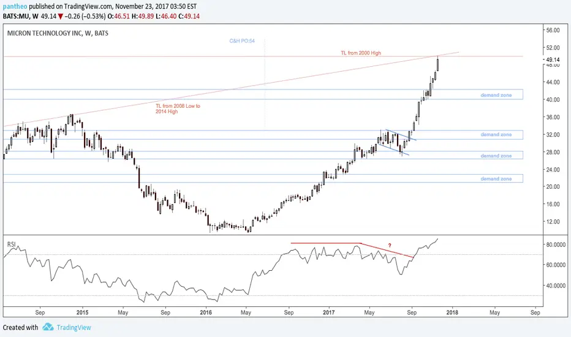This screenshot has height=337, width=571.
Task: Click the low value L:46.40
Action: tap(166, 17)
